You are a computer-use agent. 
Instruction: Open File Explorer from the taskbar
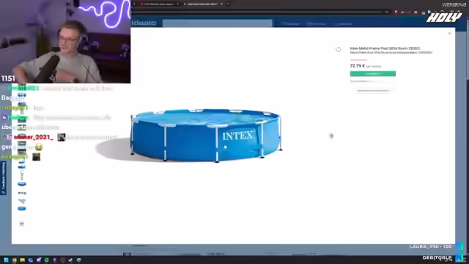23,260
